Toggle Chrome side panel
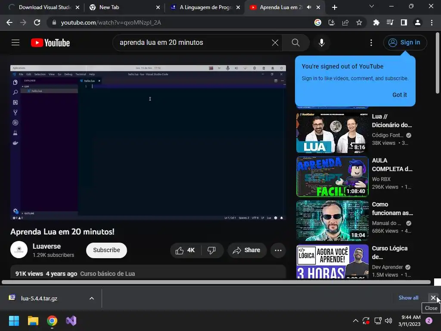The image size is (441, 331). [x=404, y=22]
